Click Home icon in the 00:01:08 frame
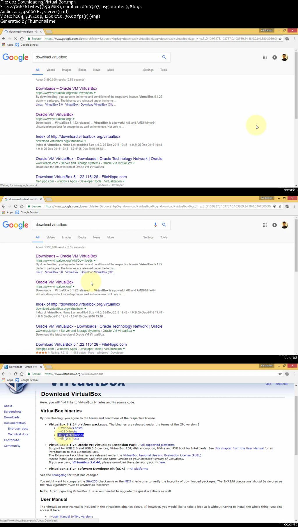This screenshot has width=298, height=527. pyautogui.click(x=22, y=38)
